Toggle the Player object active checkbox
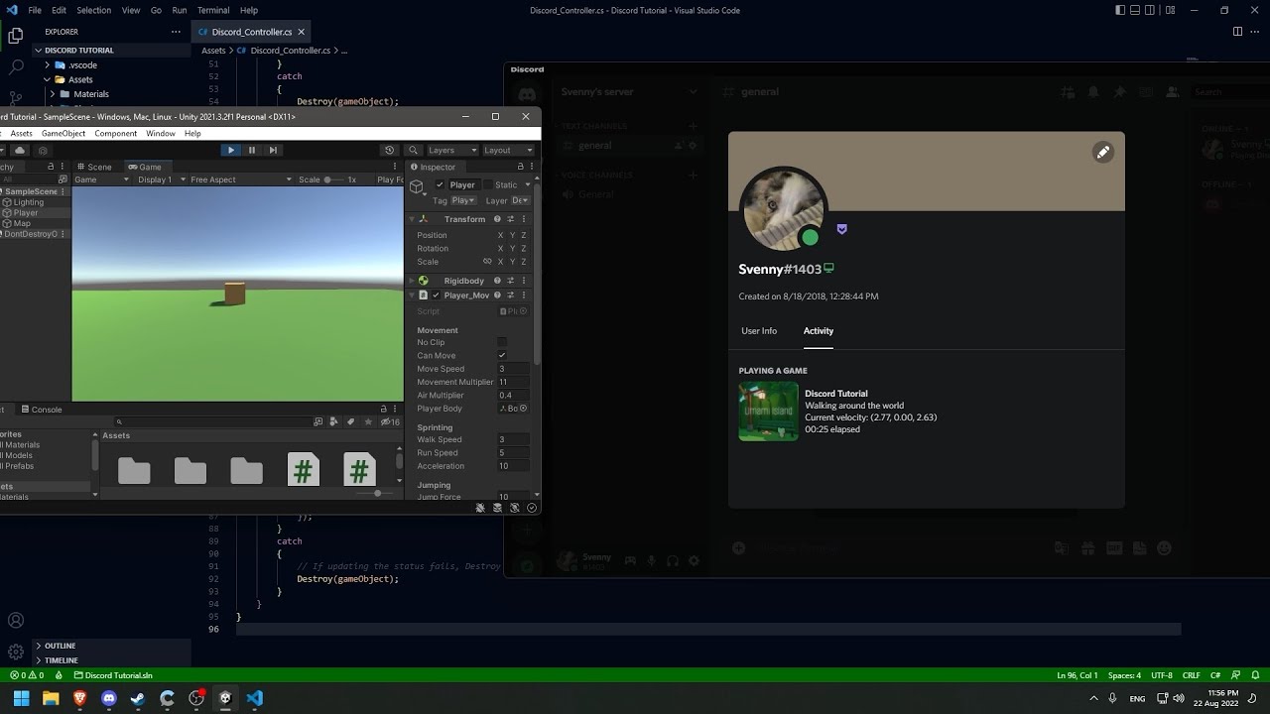Viewport: 1270px width, 714px height. coord(440,184)
